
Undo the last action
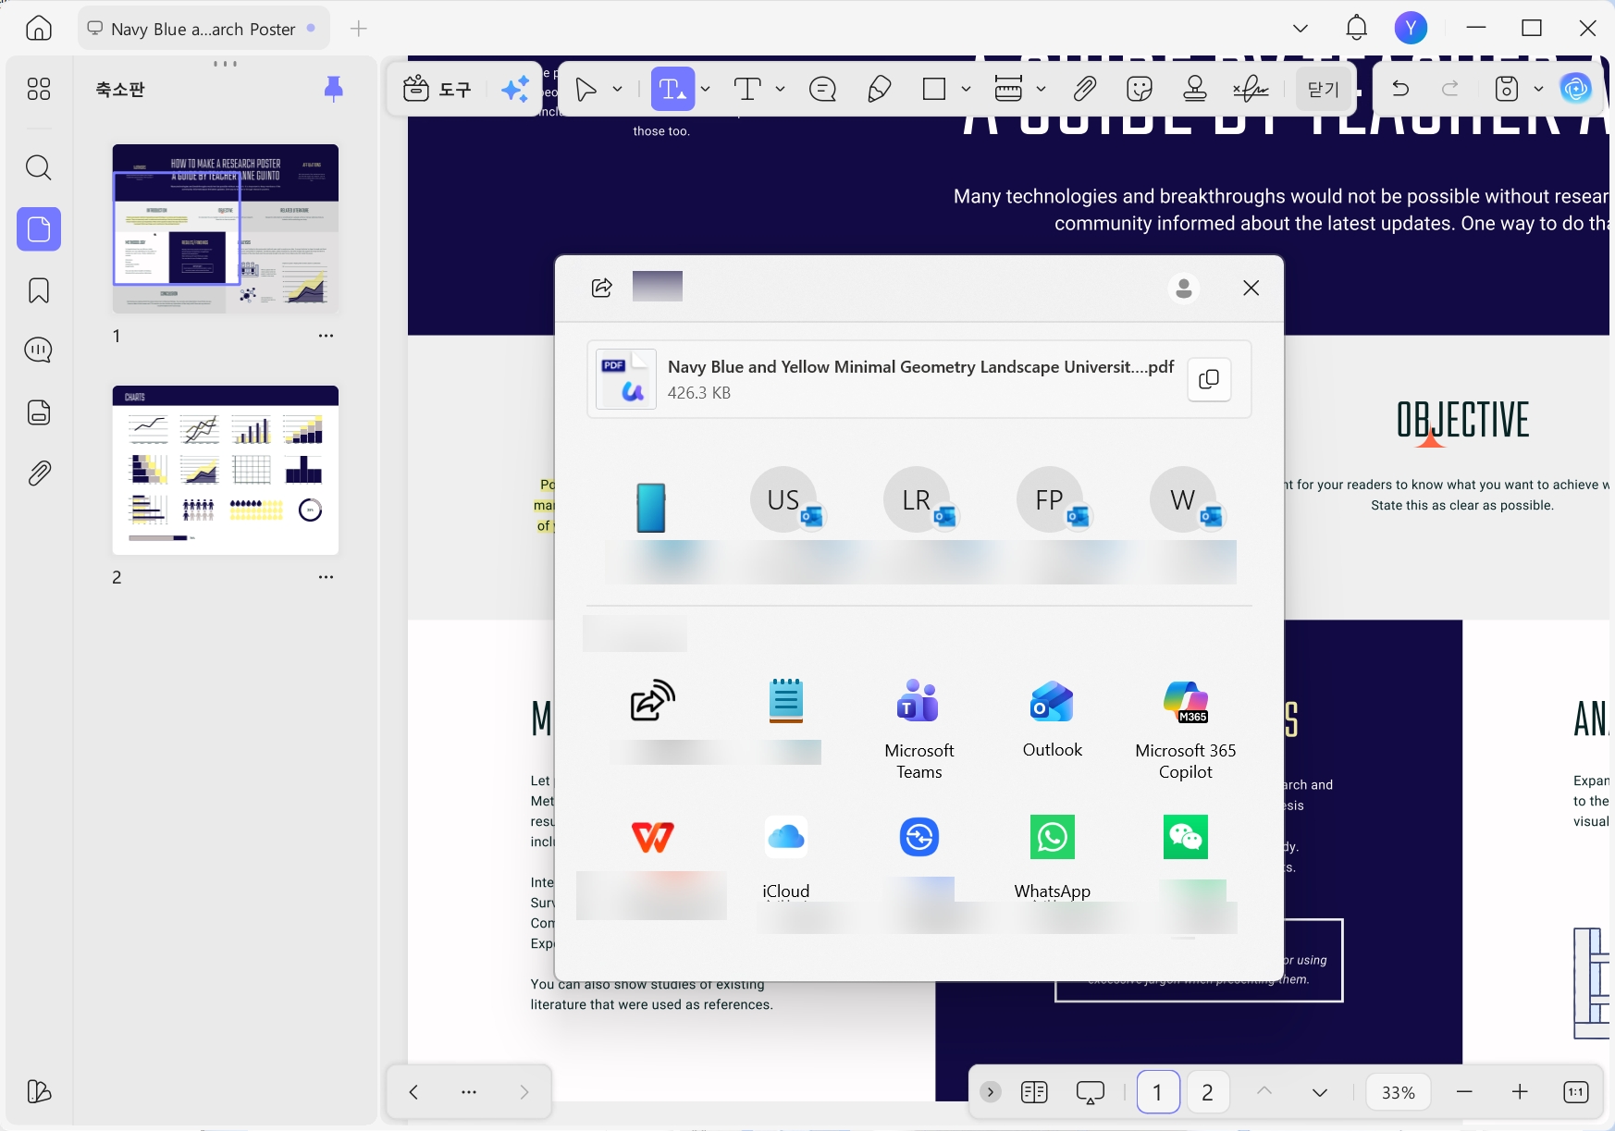coord(1400,89)
